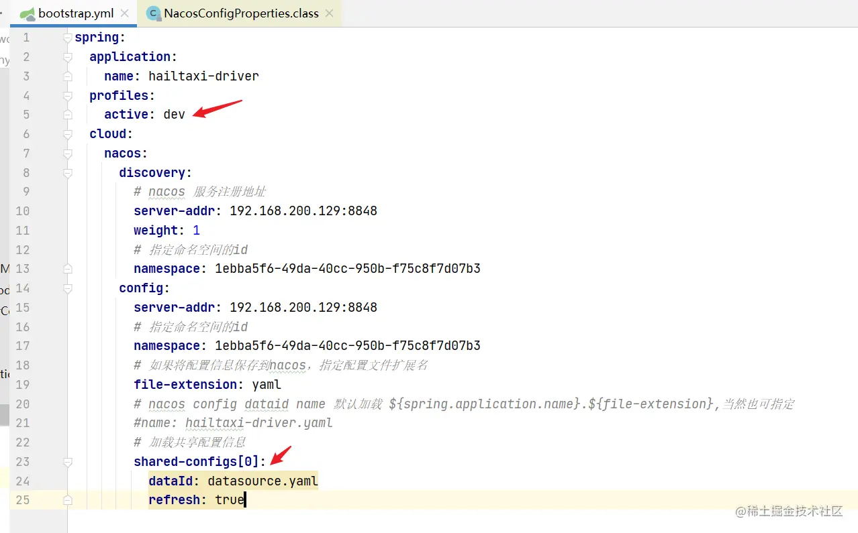Click the config server-addr IP on line 15
The width and height of the screenshot is (858, 533).
pos(303,308)
